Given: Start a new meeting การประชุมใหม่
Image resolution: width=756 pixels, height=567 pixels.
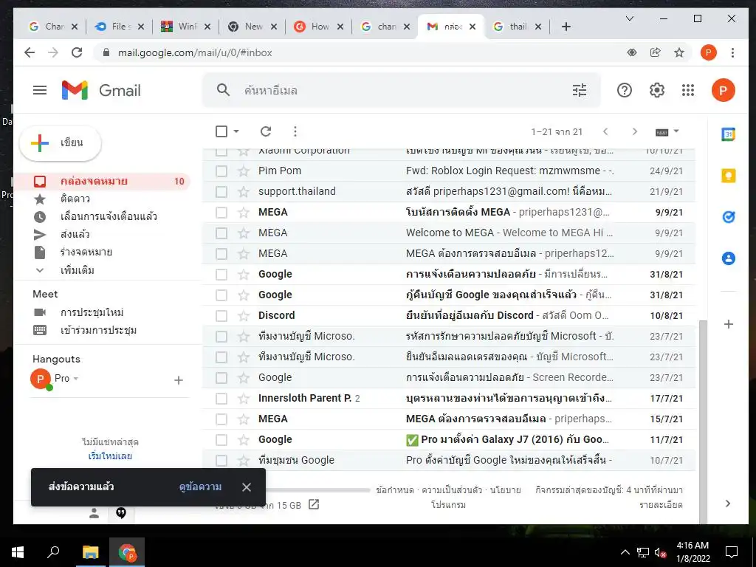Looking at the screenshot, I should coord(92,312).
